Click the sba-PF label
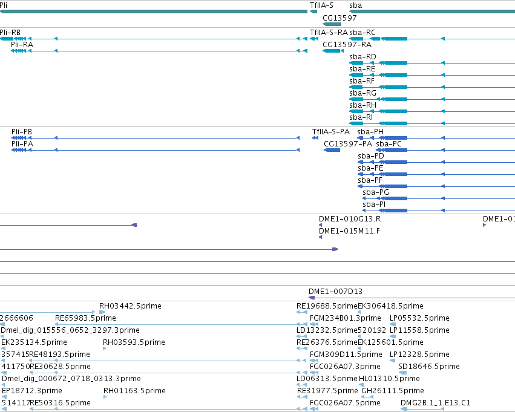This screenshot has width=515, height=412. click(x=370, y=180)
